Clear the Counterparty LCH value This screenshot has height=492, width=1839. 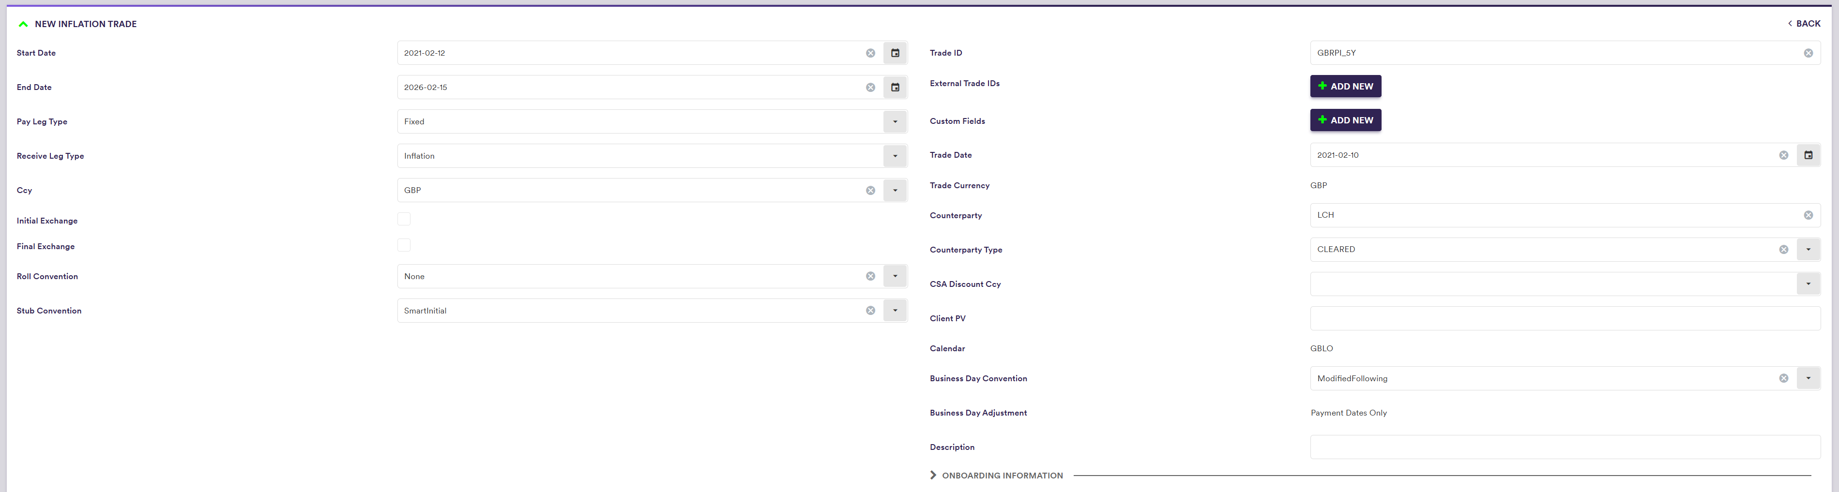(x=1808, y=215)
